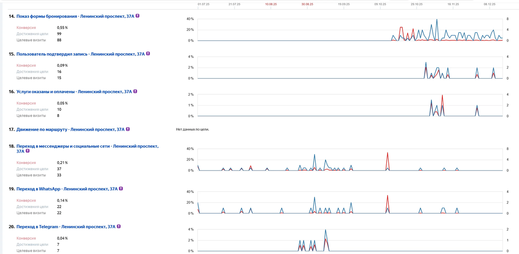
Task: Click purple badge icon next to 'Движение по маршруту'
Action: [x=128, y=129]
